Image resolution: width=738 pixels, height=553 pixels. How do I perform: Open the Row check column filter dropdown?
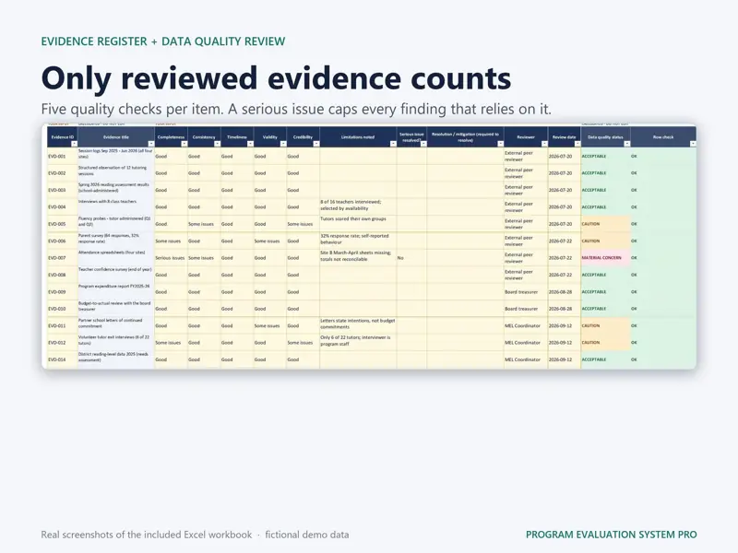click(693, 144)
